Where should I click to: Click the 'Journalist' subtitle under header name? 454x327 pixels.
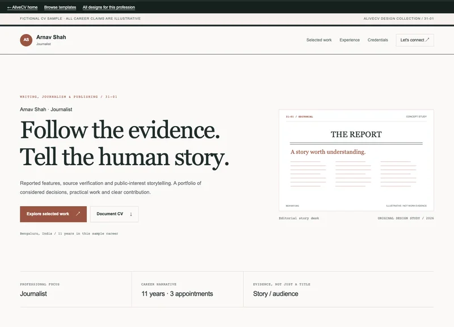(44, 44)
